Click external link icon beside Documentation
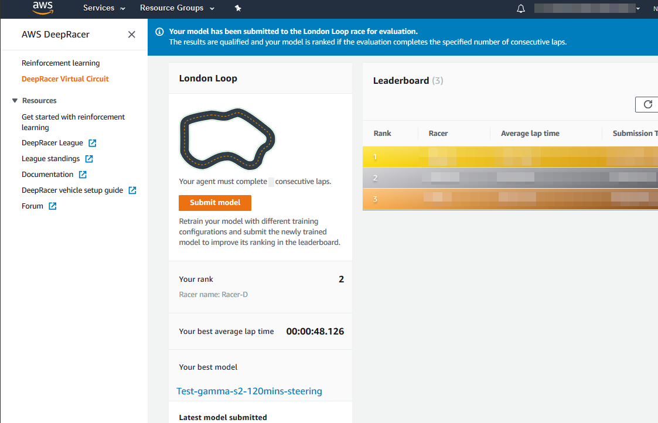This screenshot has height=423, width=658. coord(83,175)
